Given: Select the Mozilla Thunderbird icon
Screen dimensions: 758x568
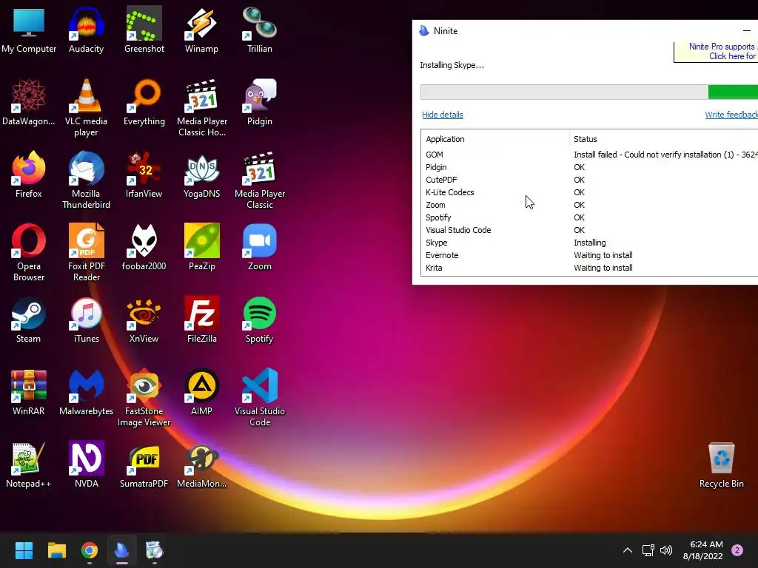Looking at the screenshot, I should 86,180.
